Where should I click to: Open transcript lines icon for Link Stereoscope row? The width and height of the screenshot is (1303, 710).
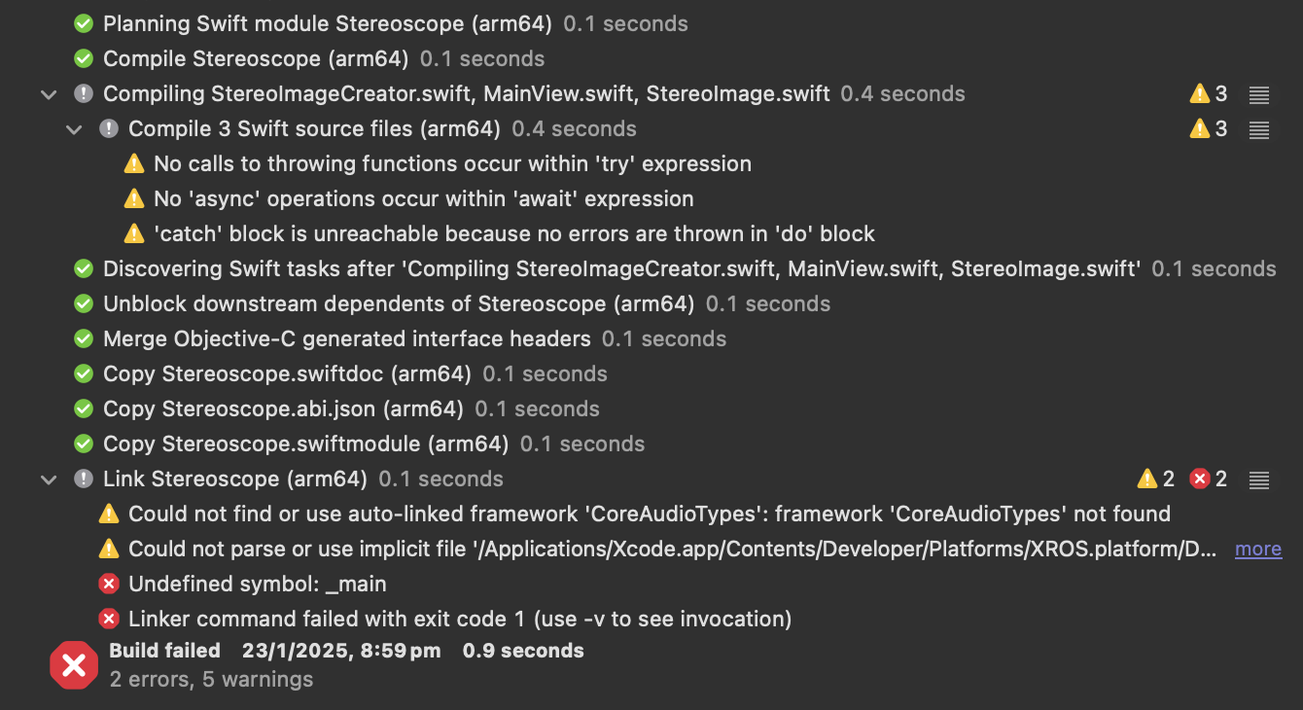[1259, 479]
